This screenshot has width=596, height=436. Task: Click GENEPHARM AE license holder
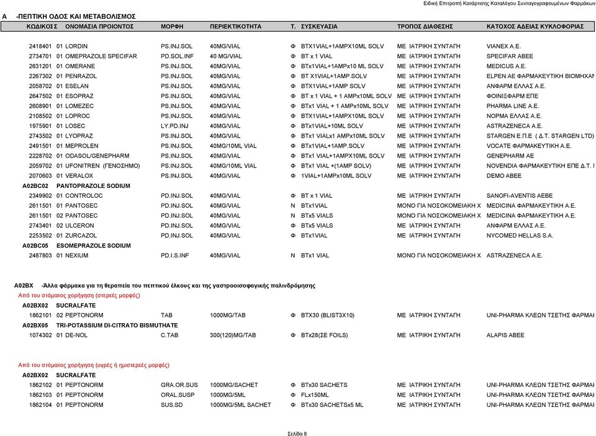pos(510,156)
